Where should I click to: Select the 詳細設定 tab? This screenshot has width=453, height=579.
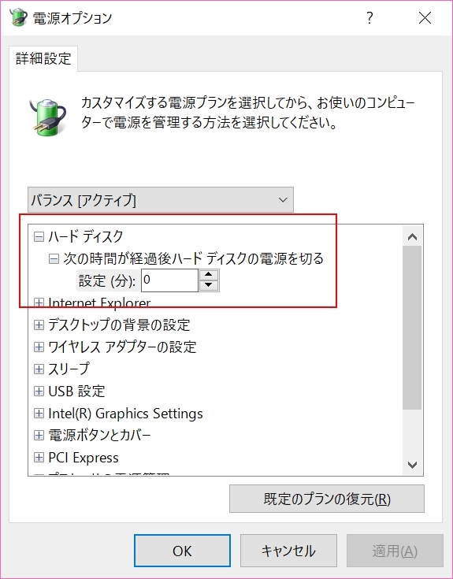click(x=43, y=59)
